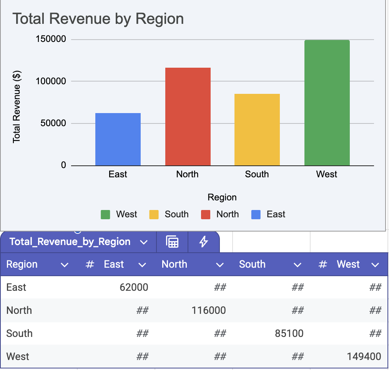Click the Total Revenue ($) vertical axis title
Viewport: 389px width, 370px height.
tap(17, 107)
